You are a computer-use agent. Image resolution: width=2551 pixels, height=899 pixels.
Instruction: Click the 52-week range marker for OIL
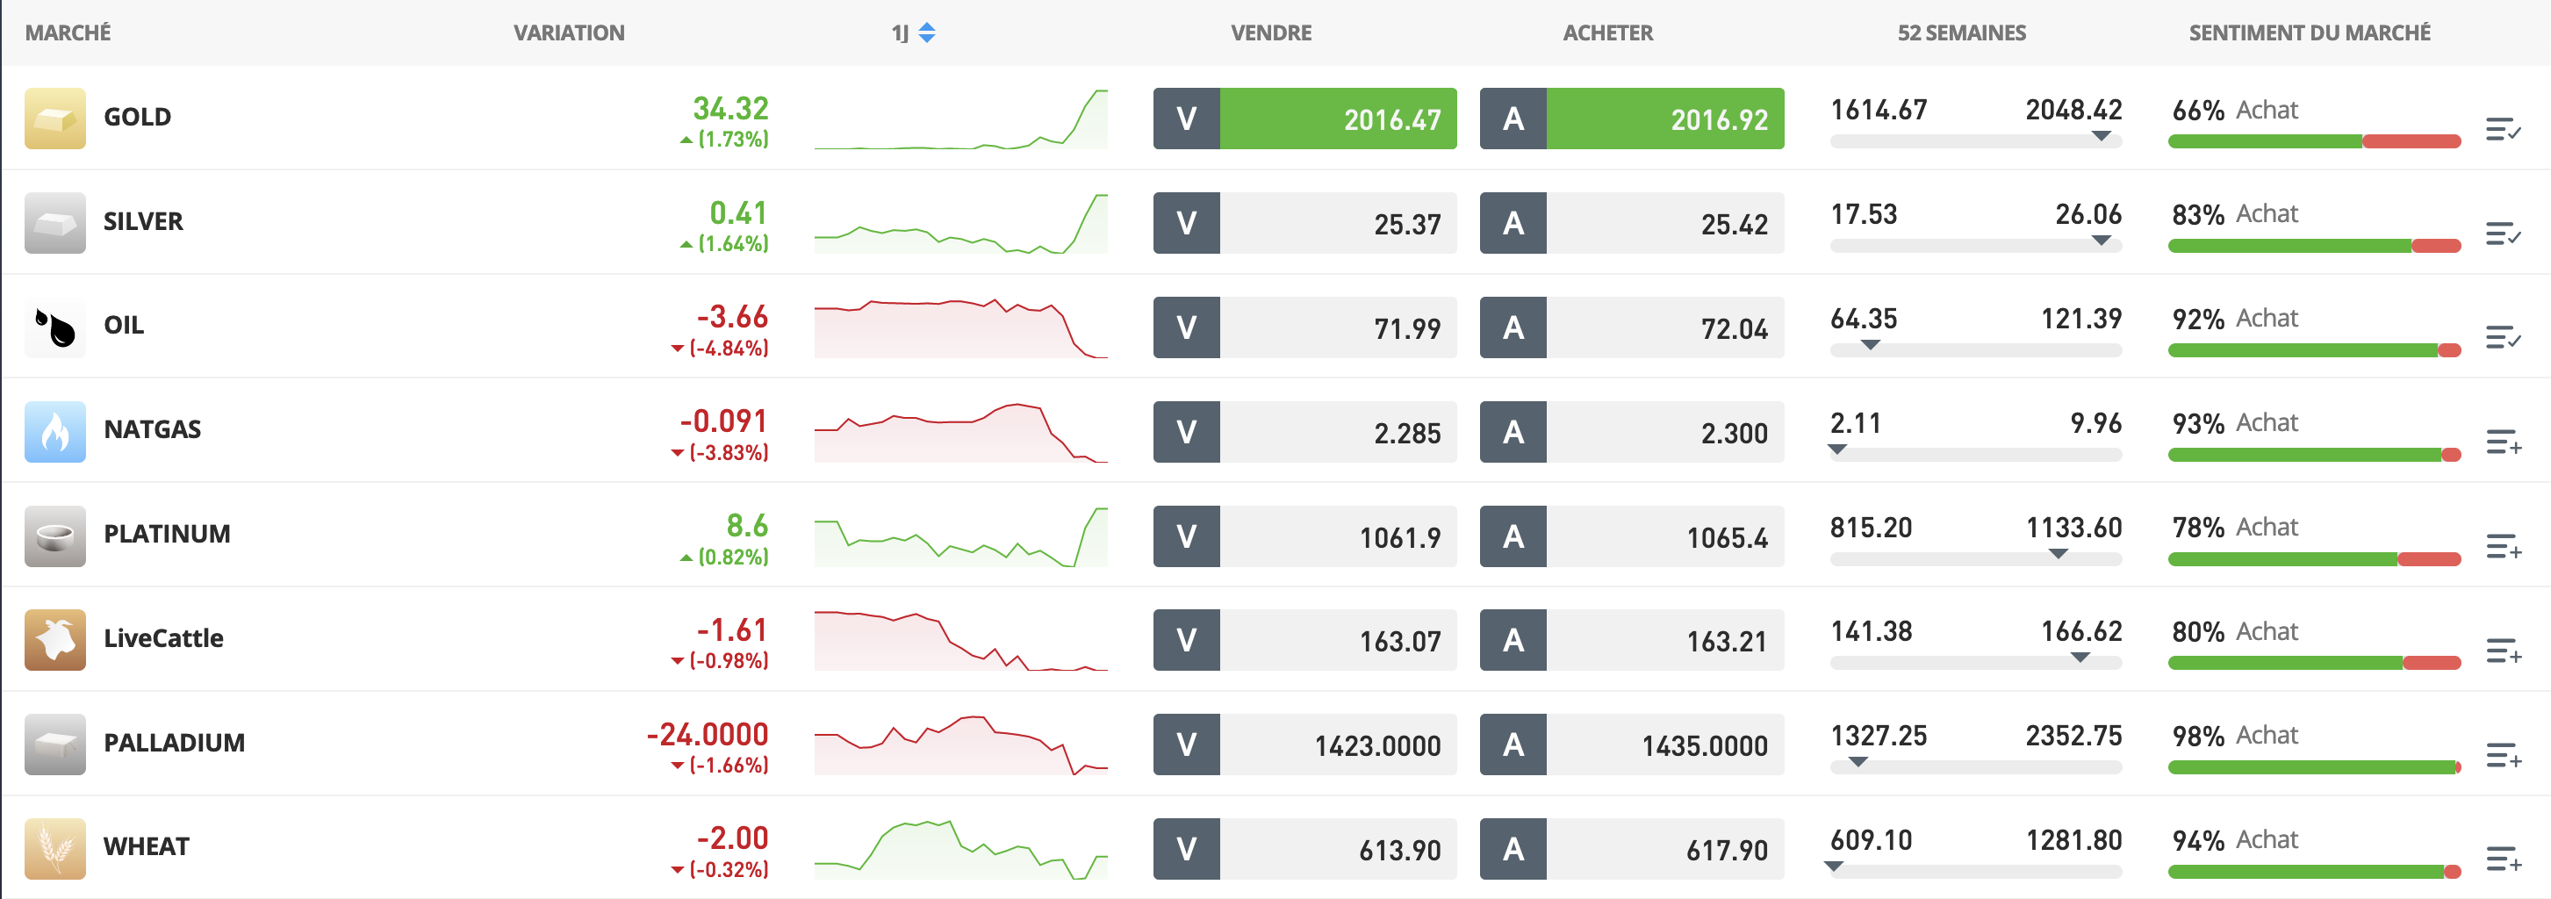[1872, 349]
